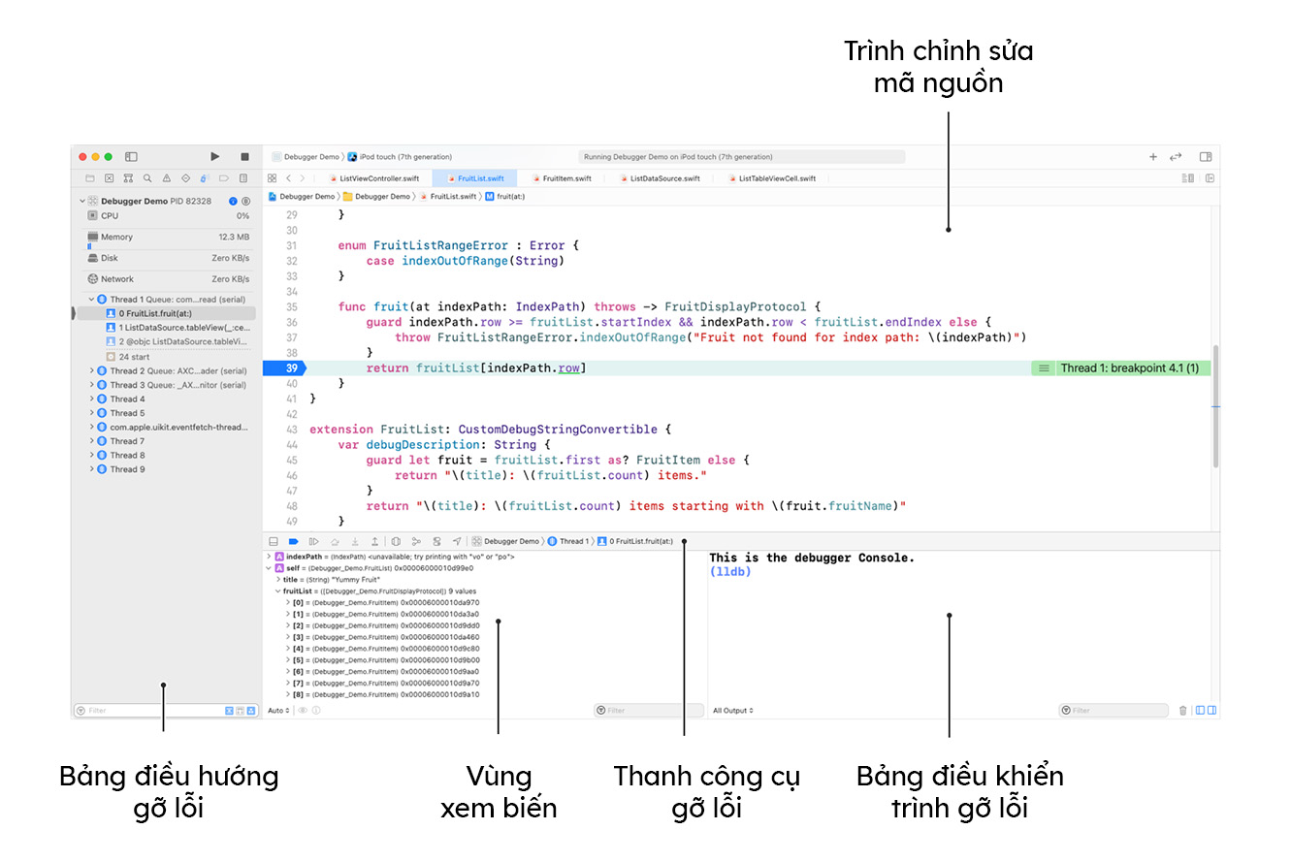Open the Source Control navigator

tap(109, 178)
